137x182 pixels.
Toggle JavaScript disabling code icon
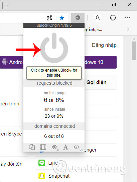[x=77, y=147]
